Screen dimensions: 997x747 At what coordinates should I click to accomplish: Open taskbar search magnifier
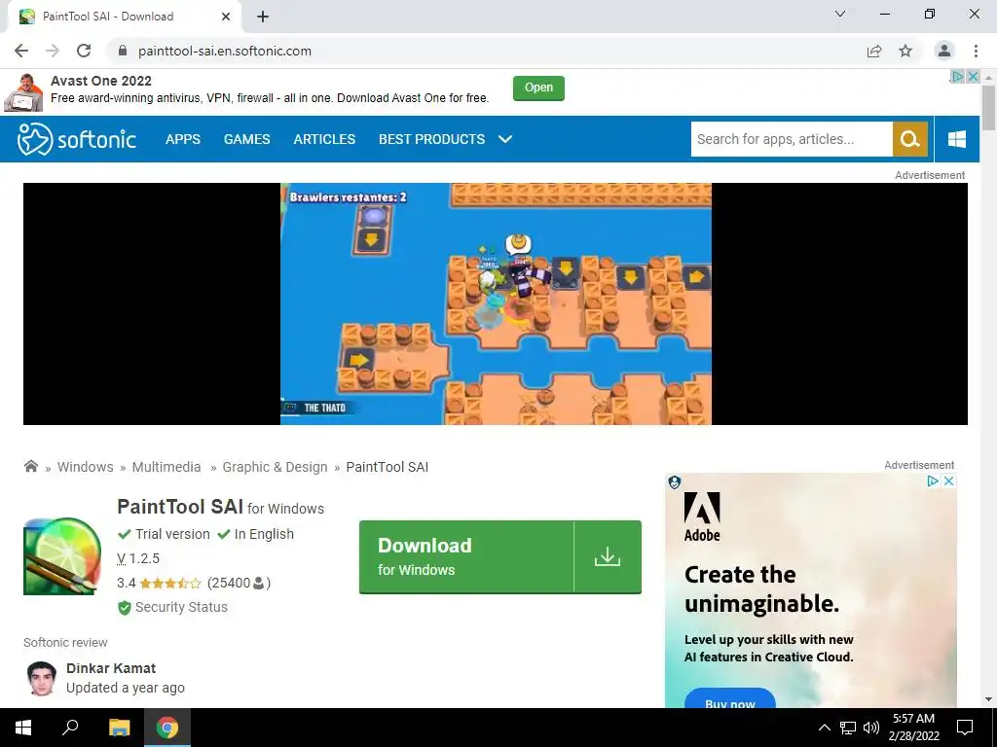tap(70, 728)
